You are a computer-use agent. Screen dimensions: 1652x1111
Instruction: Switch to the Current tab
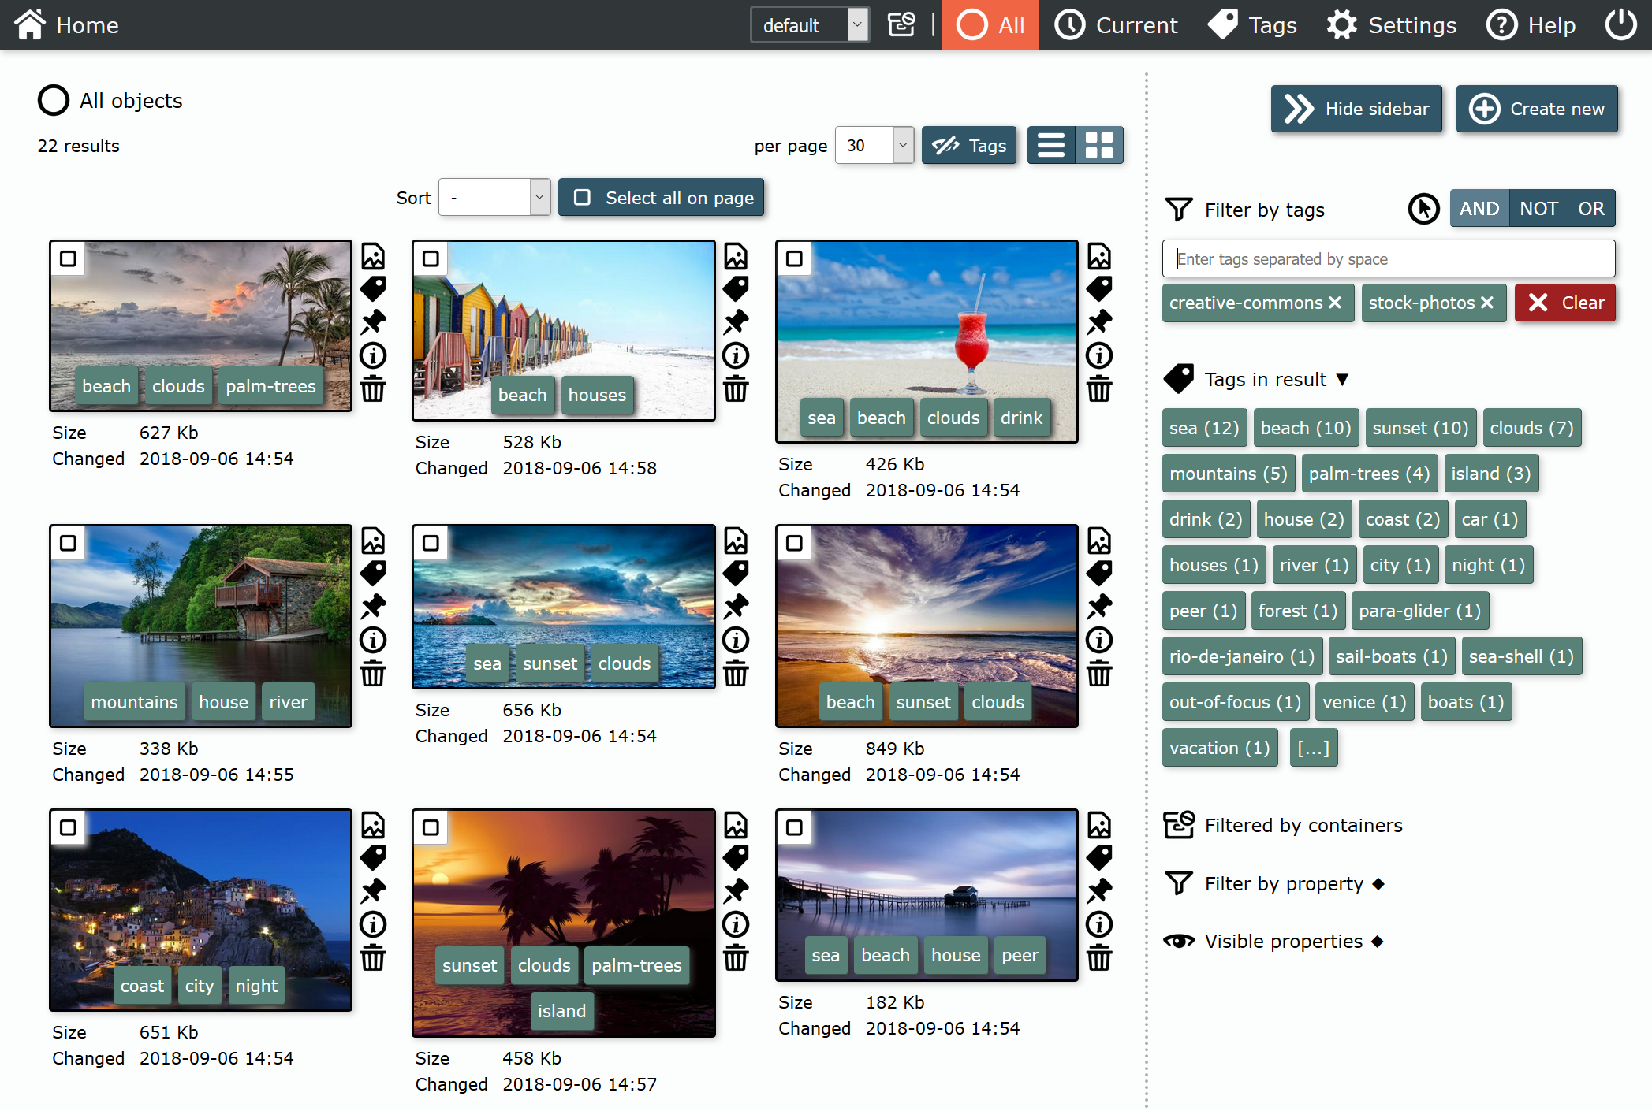pos(1115,24)
